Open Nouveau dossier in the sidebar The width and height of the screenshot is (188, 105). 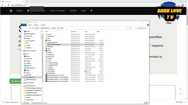[x=30, y=41]
